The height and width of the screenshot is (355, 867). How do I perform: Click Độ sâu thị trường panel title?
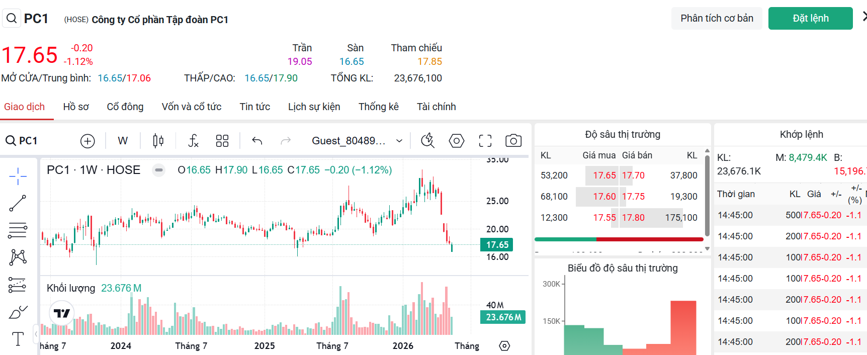pos(623,134)
